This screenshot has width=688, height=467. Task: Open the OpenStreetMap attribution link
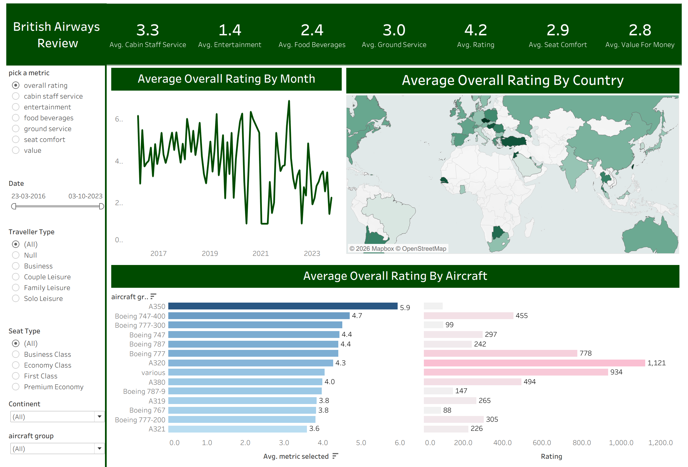click(x=424, y=249)
